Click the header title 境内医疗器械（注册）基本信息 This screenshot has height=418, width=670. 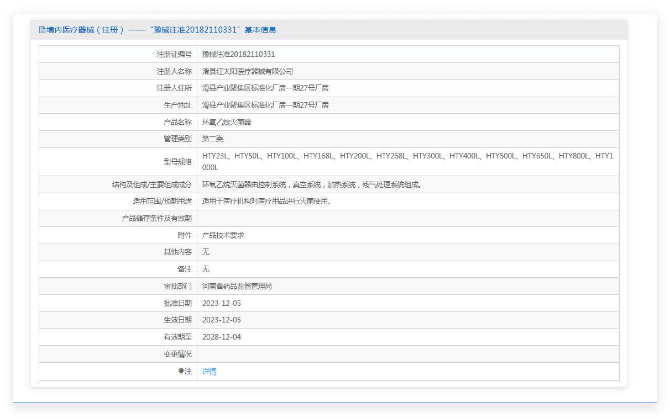[x=161, y=30]
